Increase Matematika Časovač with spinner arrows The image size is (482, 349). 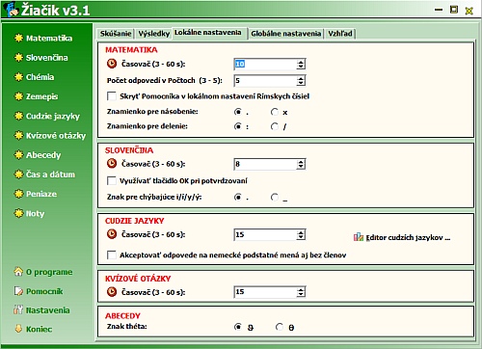pos(301,62)
